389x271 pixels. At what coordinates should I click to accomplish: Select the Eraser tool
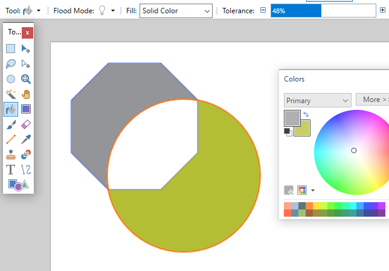26,124
